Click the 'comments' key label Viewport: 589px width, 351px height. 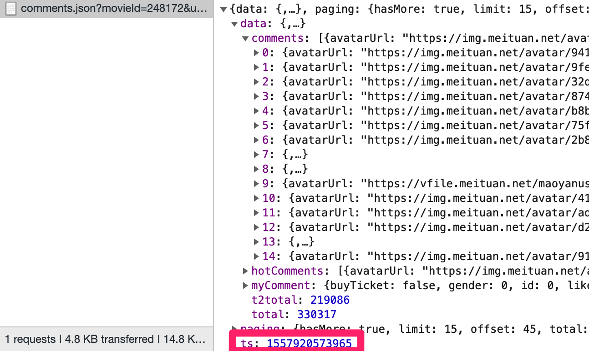pyautogui.click(x=278, y=38)
